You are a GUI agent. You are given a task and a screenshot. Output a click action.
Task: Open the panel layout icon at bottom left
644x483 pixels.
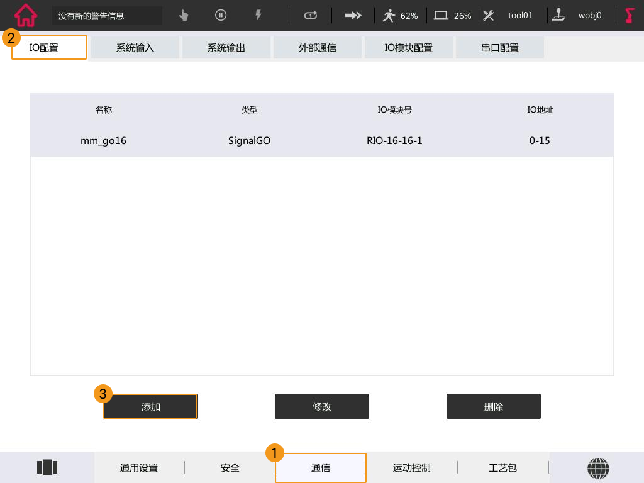tap(47, 467)
